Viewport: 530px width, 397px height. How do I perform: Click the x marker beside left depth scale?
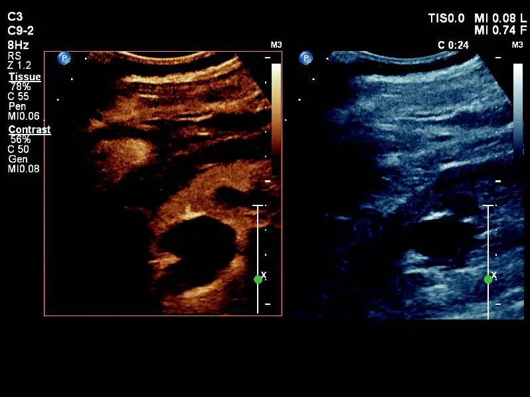(264, 274)
